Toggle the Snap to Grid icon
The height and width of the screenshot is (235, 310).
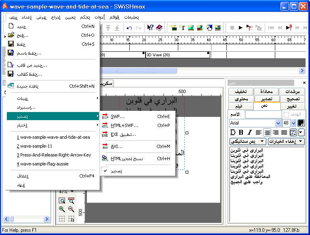[71, 218]
